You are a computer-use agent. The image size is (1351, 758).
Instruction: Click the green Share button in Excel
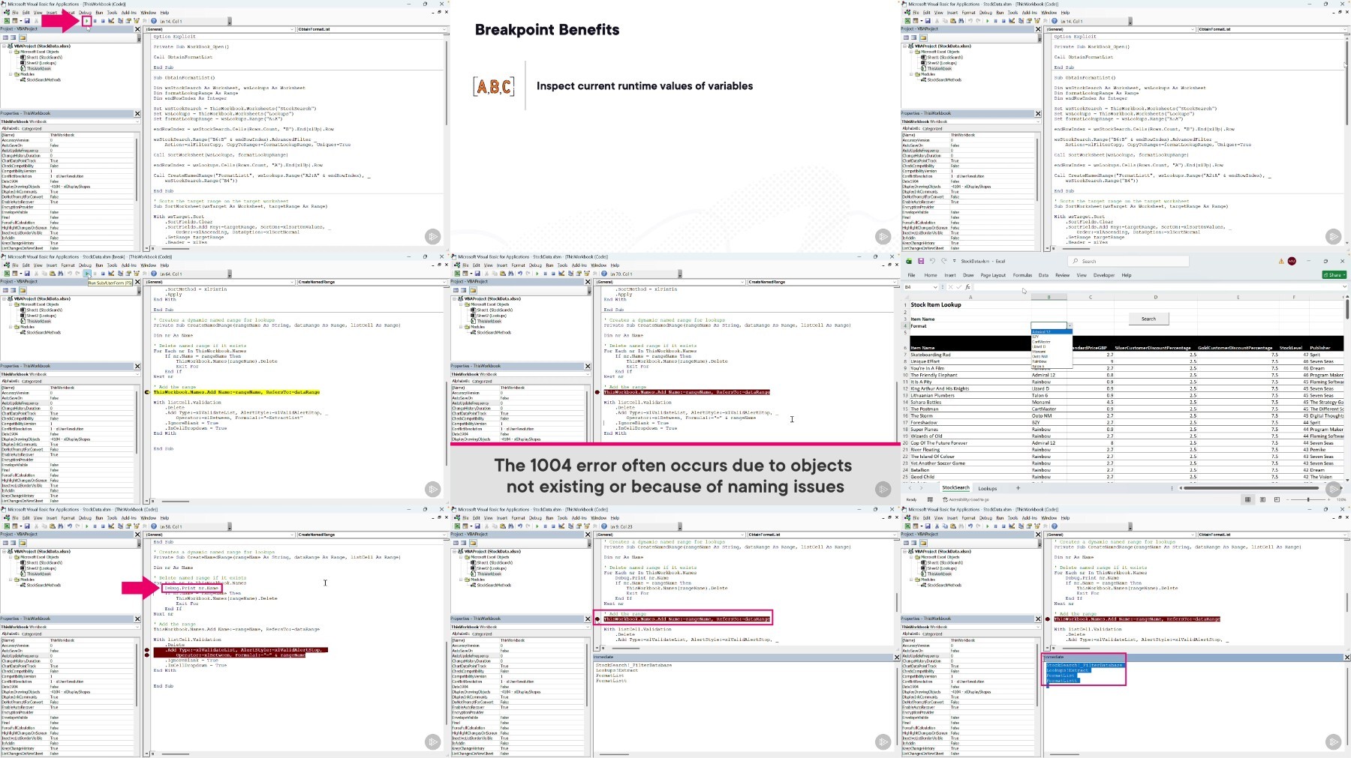pyautogui.click(x=1334, y=275)
